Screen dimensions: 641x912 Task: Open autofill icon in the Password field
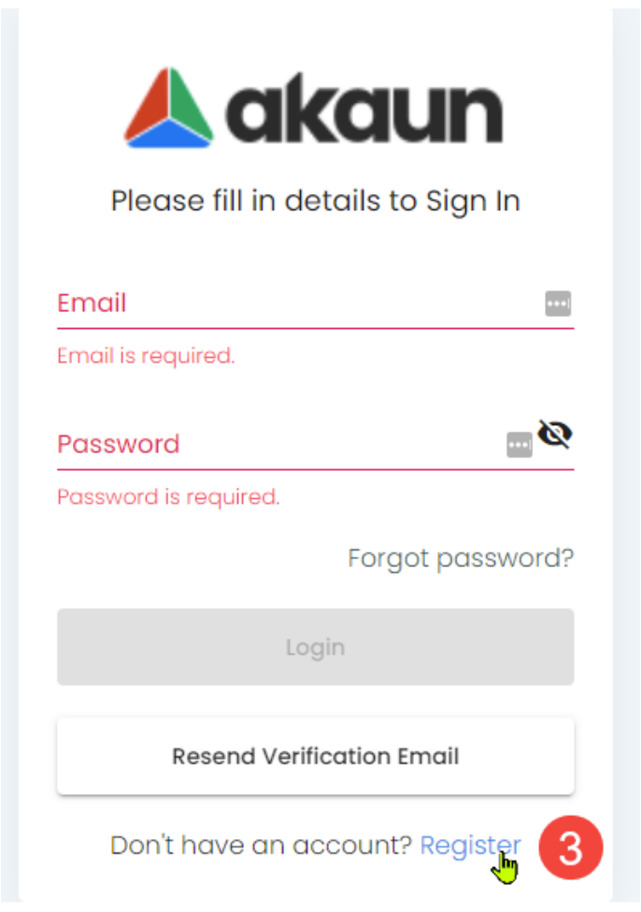tap(520, 445)
